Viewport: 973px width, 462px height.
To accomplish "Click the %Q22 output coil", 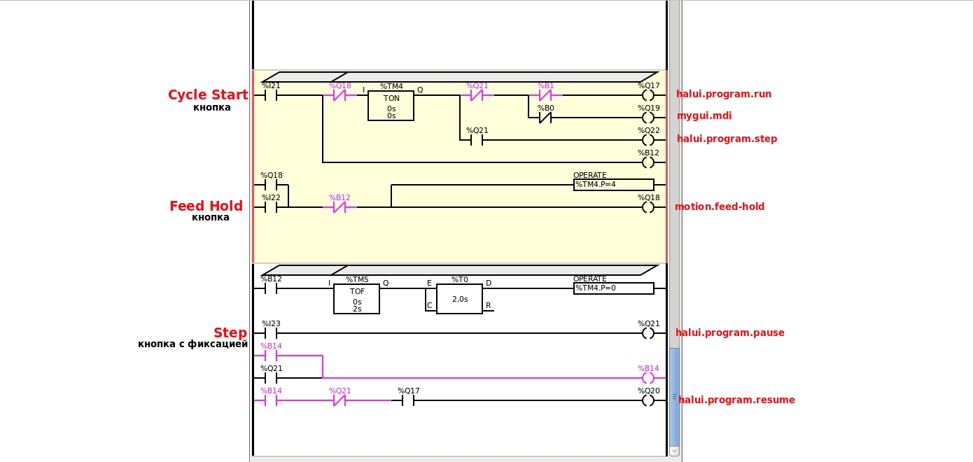I will click(x=648, y=140).
